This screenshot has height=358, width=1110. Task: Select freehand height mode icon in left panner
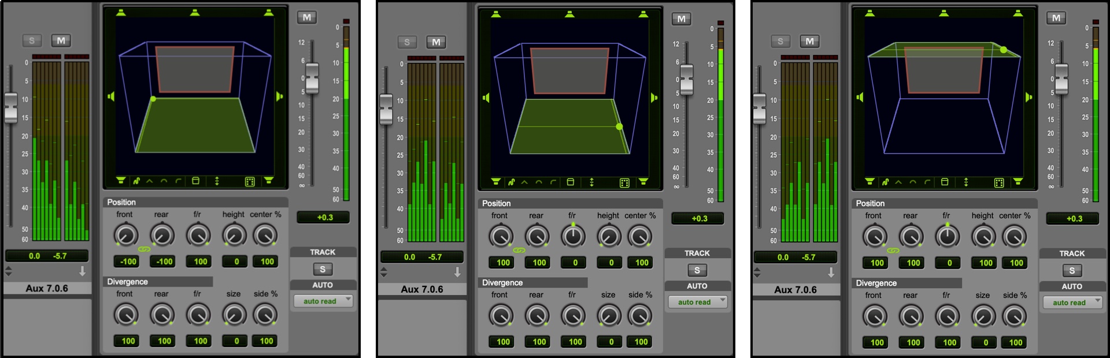pos(136,181)
